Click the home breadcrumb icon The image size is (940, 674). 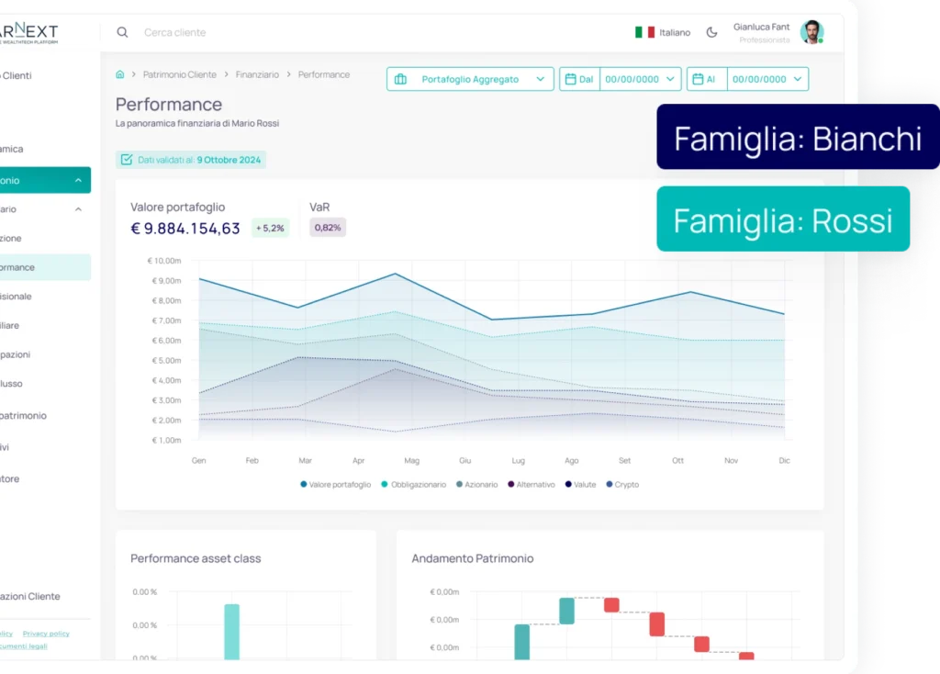point(119,74)
